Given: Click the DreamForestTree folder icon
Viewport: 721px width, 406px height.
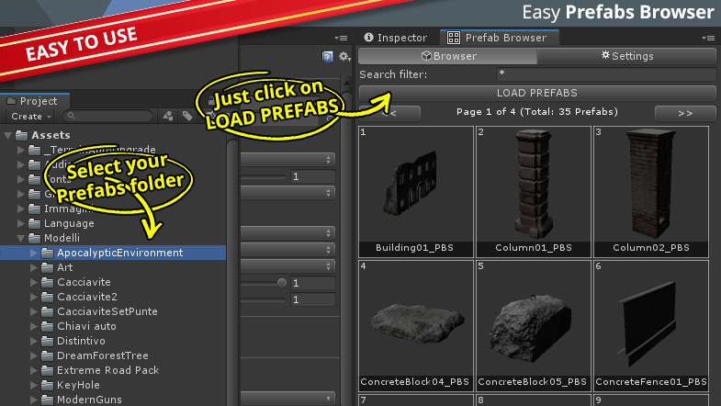Looking at the screenshot, I should click(48, 355).
